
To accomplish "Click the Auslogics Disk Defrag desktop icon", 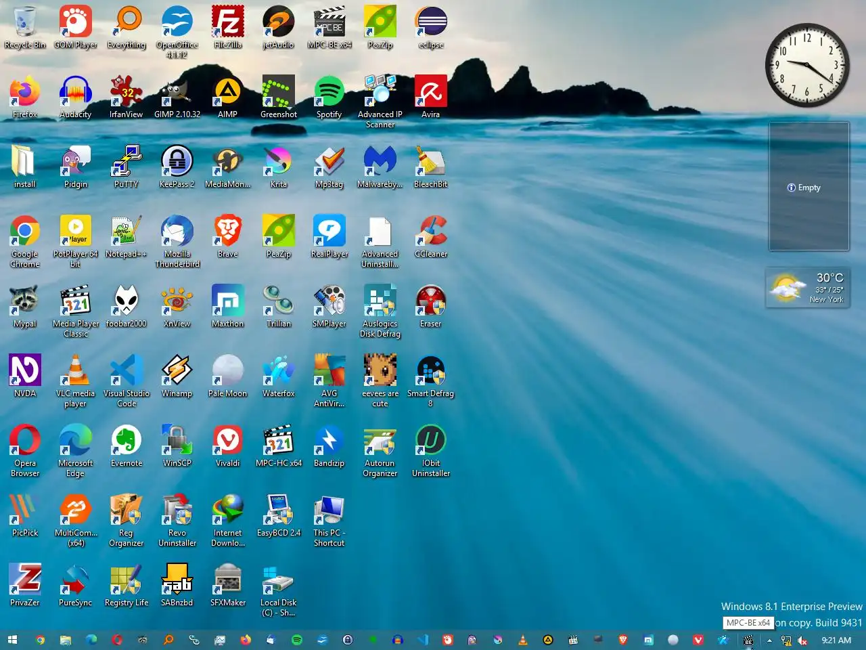I will pos(380,311).
